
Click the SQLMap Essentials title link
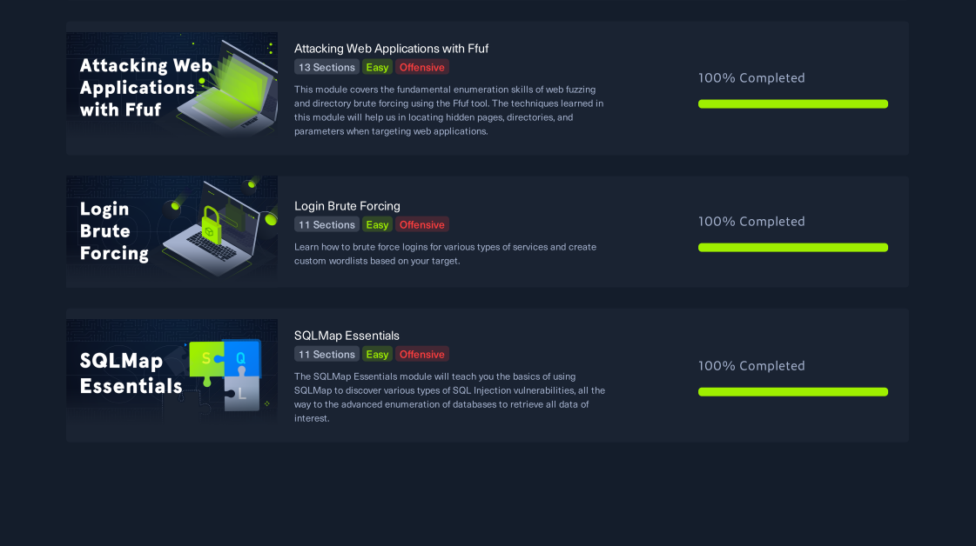(x=346, y=336)
